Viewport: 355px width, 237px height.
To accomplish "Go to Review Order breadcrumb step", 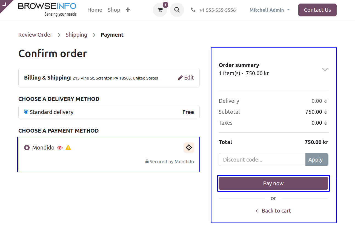I will point(35,35).
